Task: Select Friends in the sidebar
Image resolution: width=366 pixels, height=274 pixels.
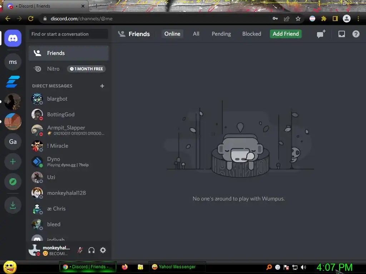Action: pos(69,53)
